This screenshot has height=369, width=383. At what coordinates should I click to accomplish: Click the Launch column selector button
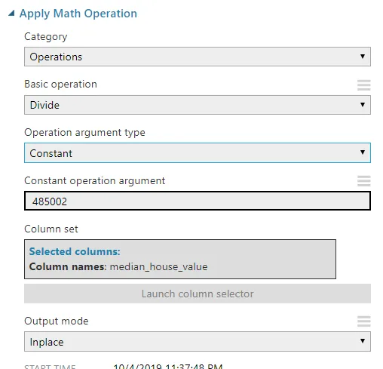click(x=198, y=294)
